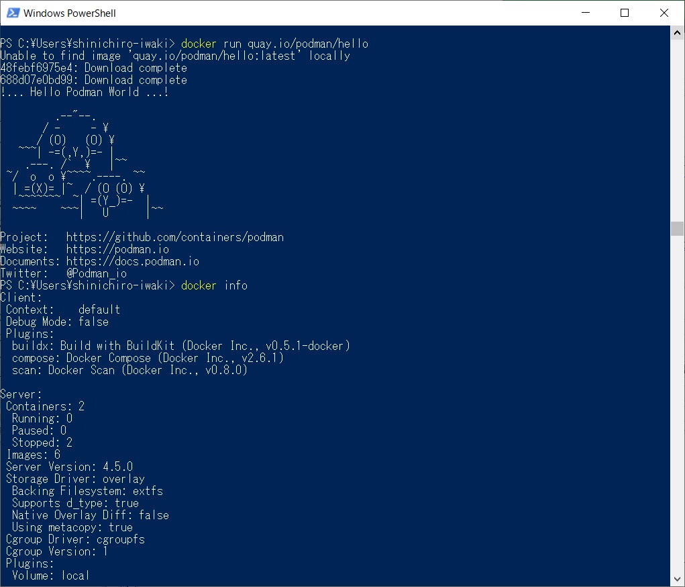The image size is (685, 587).
Task: Maximize the Windows PowerShell window
Action: point(625,13)
